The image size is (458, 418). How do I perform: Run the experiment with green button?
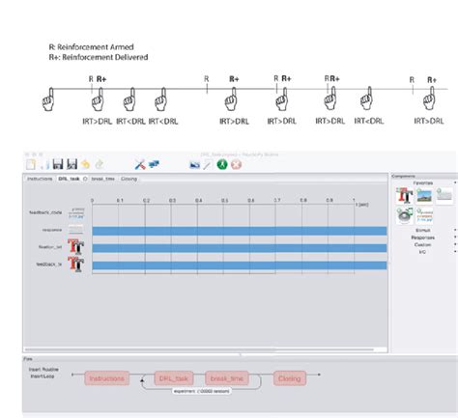(x=222, y=164)
